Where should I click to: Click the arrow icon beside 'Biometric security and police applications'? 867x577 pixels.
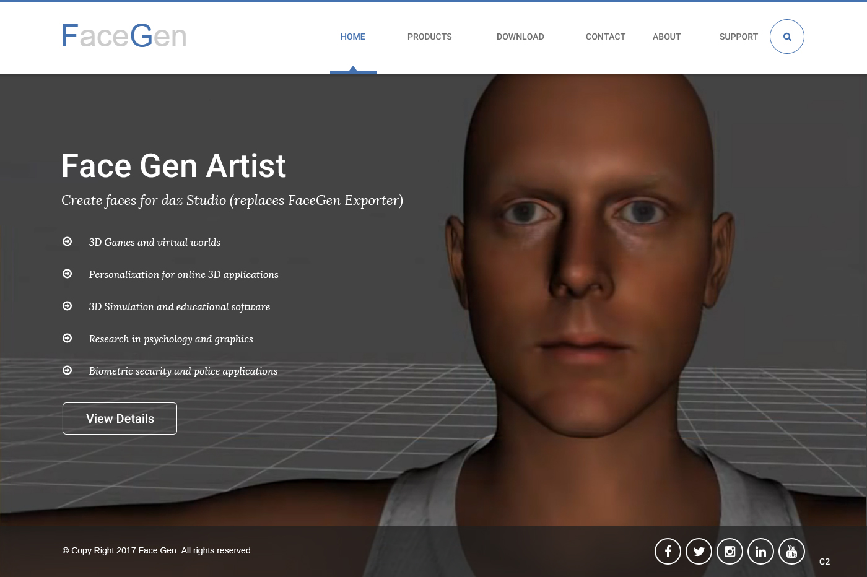tap(67, 370)
